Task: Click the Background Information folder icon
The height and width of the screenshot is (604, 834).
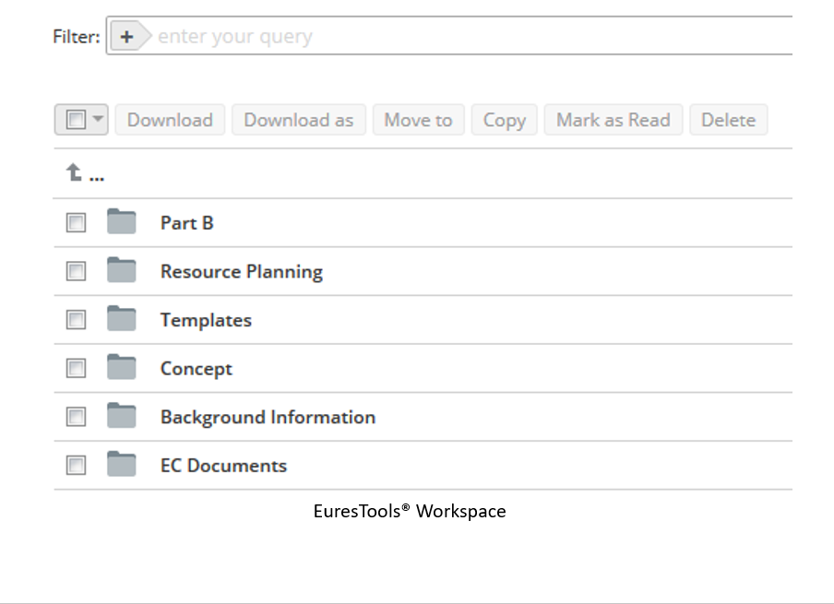Action: click(121, 415)
